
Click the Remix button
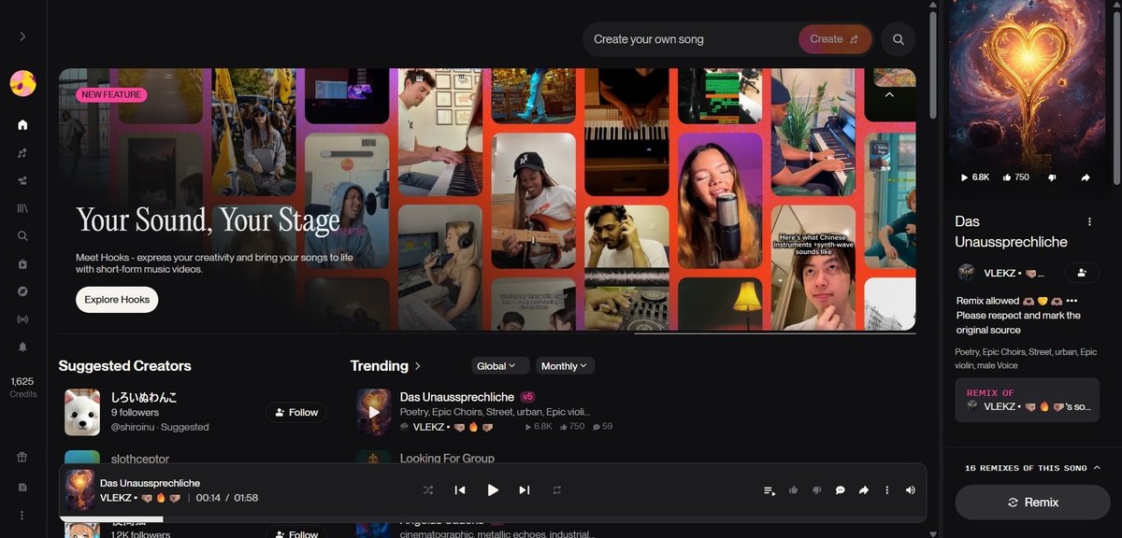1032,503
